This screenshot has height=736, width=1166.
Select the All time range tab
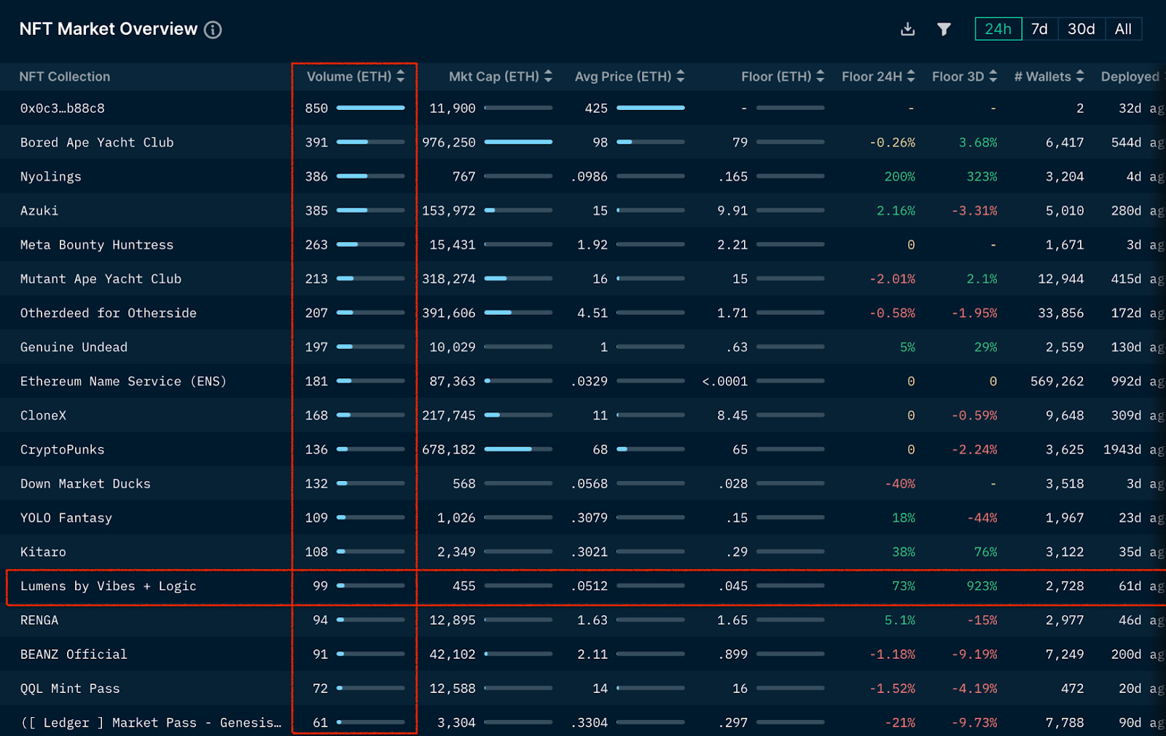click(1123, 29)
